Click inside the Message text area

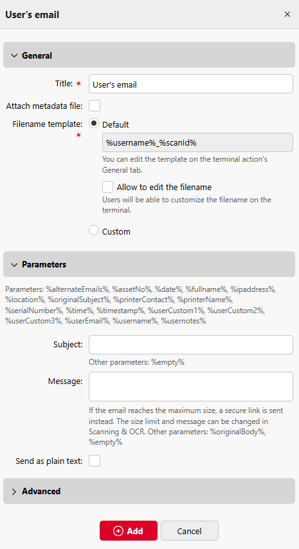click(191, 387)
